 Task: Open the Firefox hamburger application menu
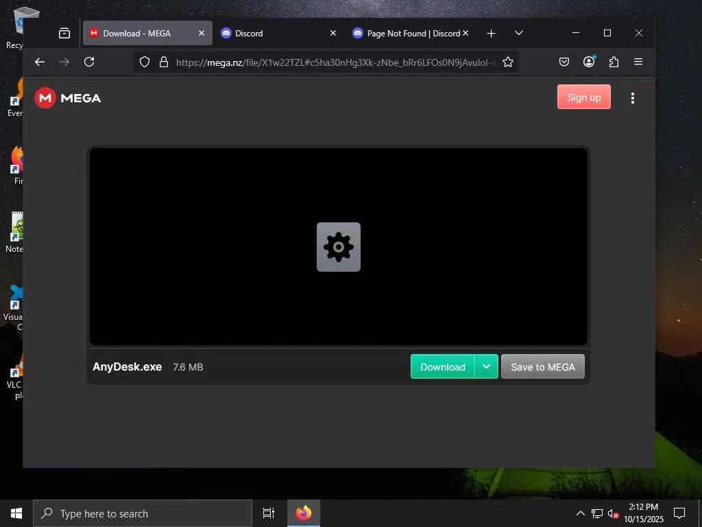(x=638, y=62)
